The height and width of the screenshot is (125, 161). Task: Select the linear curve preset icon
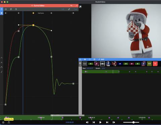2,58
